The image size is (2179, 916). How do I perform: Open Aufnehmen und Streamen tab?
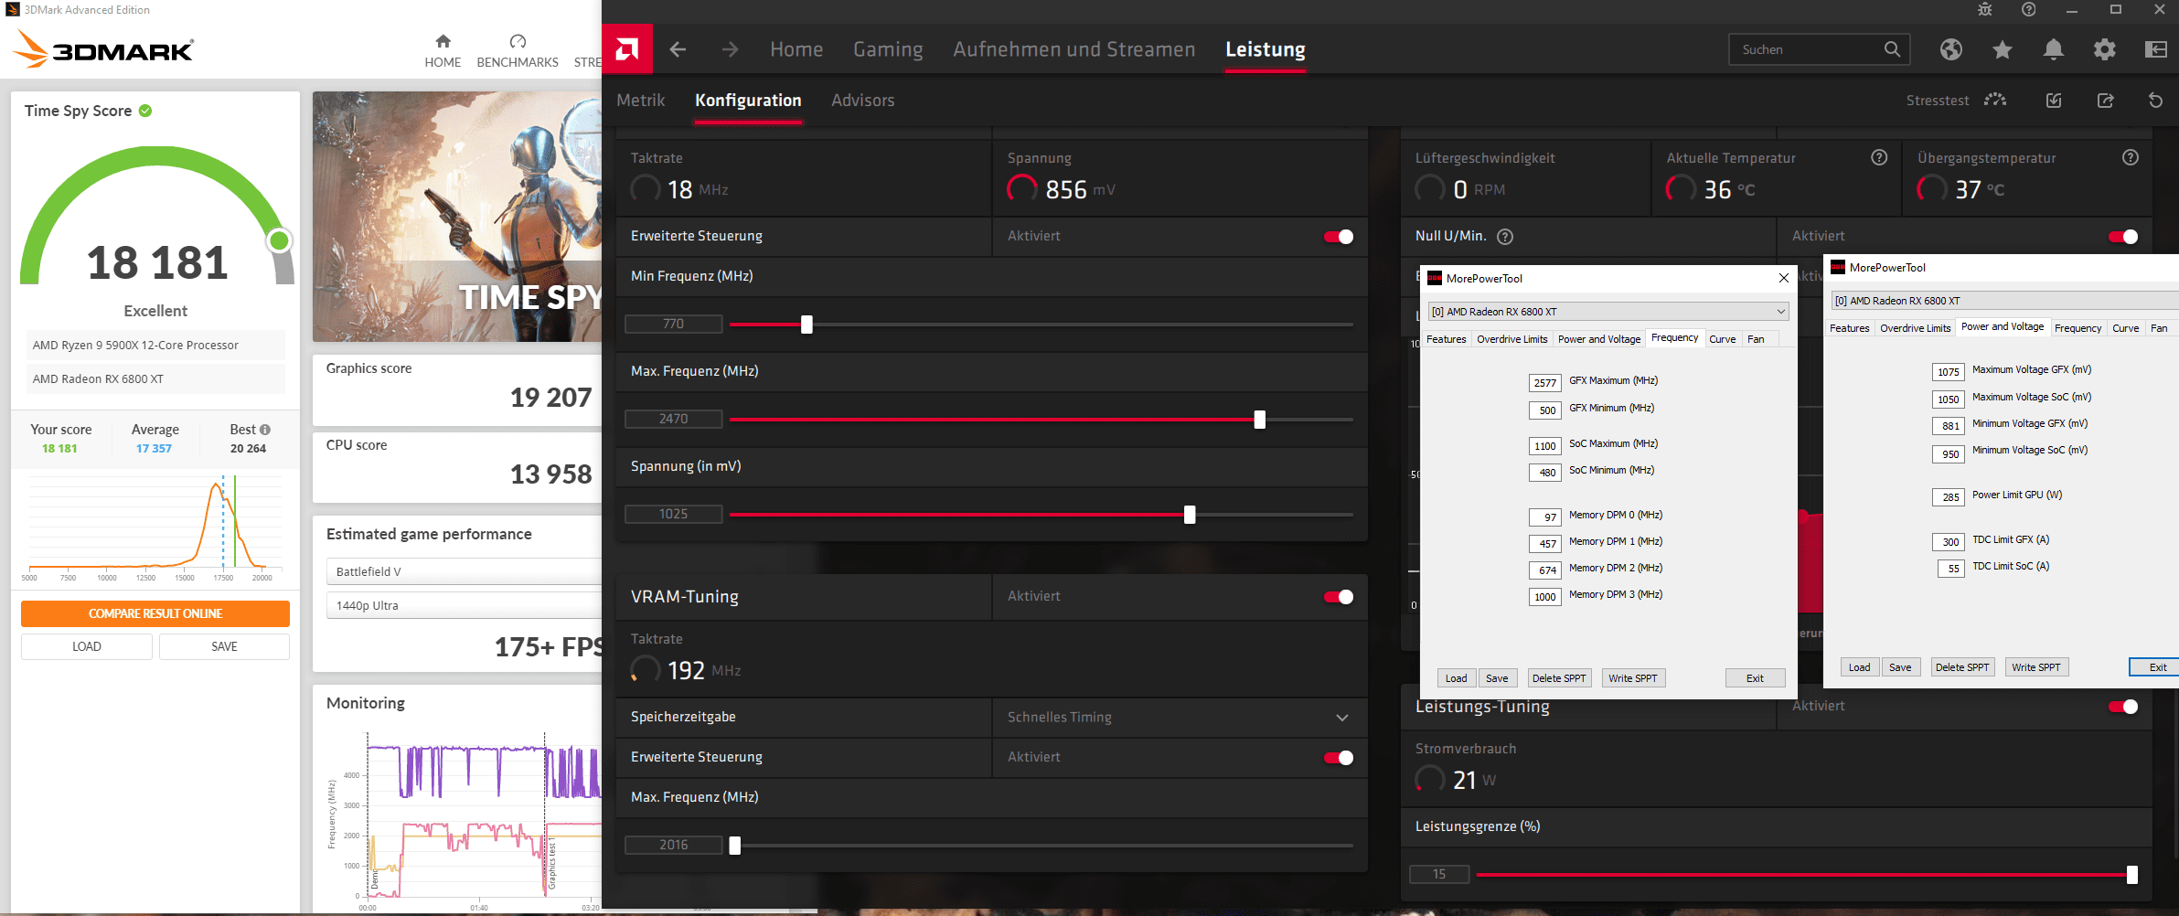click(x=1074, y=49)
